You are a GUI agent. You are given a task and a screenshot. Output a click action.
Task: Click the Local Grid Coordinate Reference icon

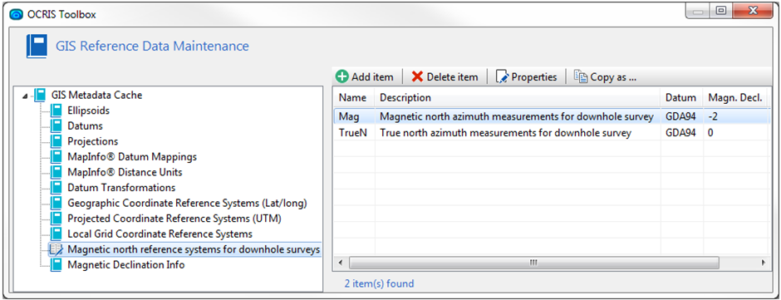(56, 234)
